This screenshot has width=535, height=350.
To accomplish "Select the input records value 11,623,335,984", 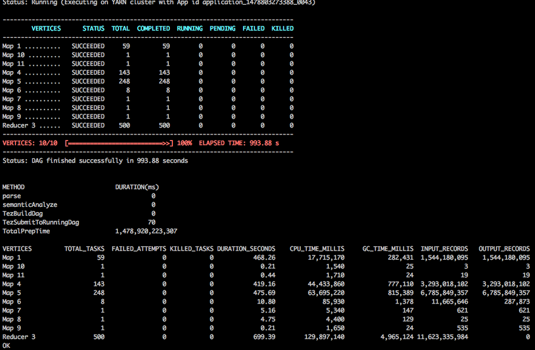I will coord(442,337).
